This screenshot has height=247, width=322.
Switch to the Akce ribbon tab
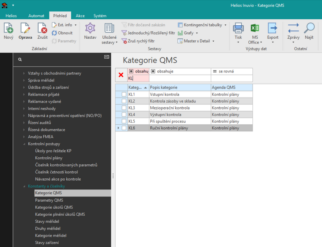[x=80, y=16]
